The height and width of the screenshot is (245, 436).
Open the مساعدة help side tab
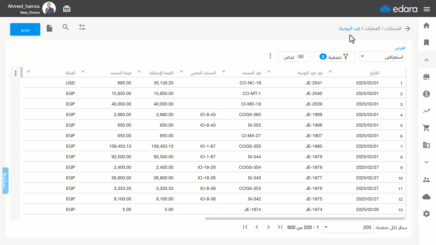(x=5, y=181)
